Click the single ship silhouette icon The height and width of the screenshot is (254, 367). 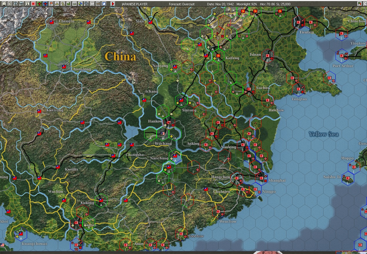[57, 4]
